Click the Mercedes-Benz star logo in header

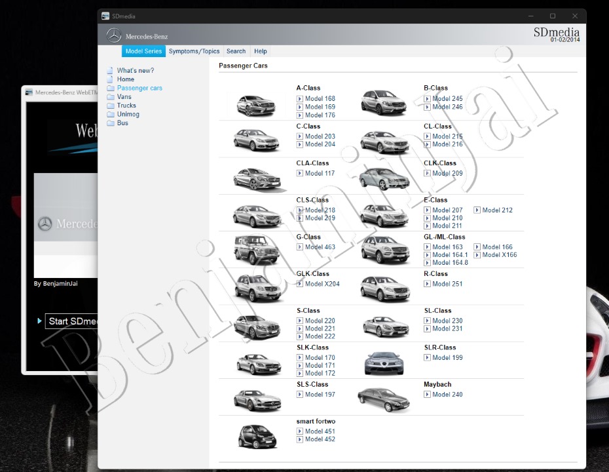(x=114, y=35)
